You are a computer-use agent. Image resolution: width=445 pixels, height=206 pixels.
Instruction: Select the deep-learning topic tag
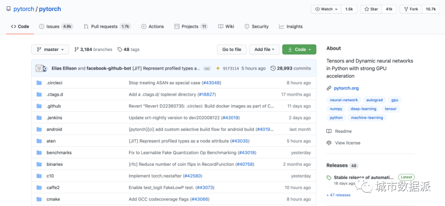pos(363,109)
